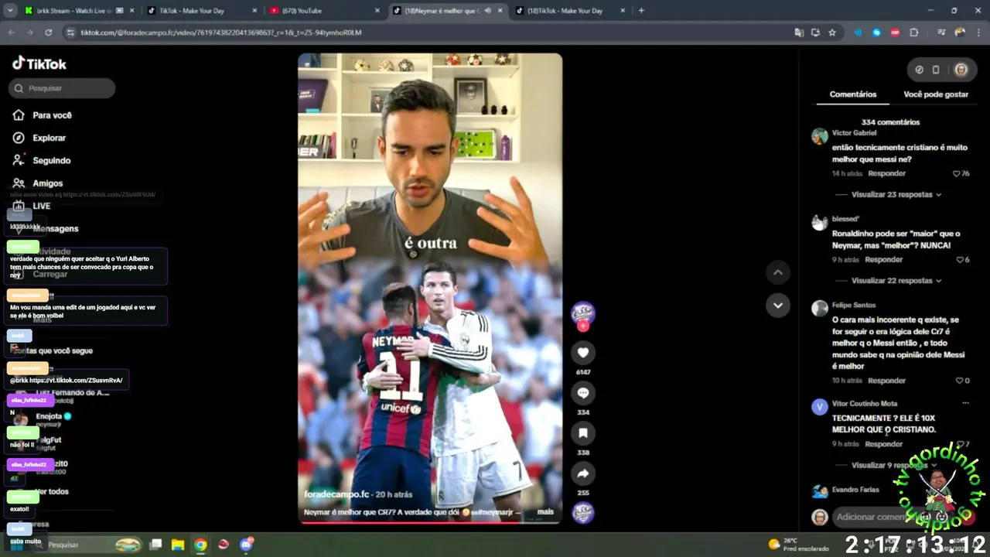Image resolution: width=990 pixels, height=557 pixels.
Task: Open Evandro Farias's profile name
Action: pos(855,490)
